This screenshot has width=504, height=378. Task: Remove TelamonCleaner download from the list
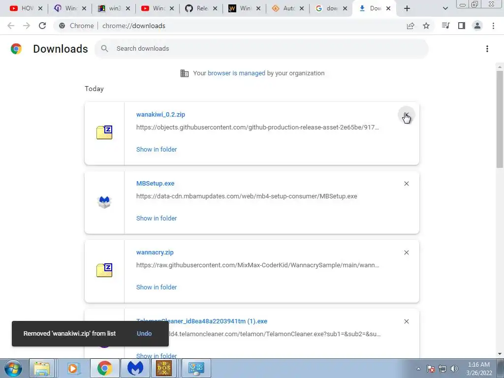(406, 321)
